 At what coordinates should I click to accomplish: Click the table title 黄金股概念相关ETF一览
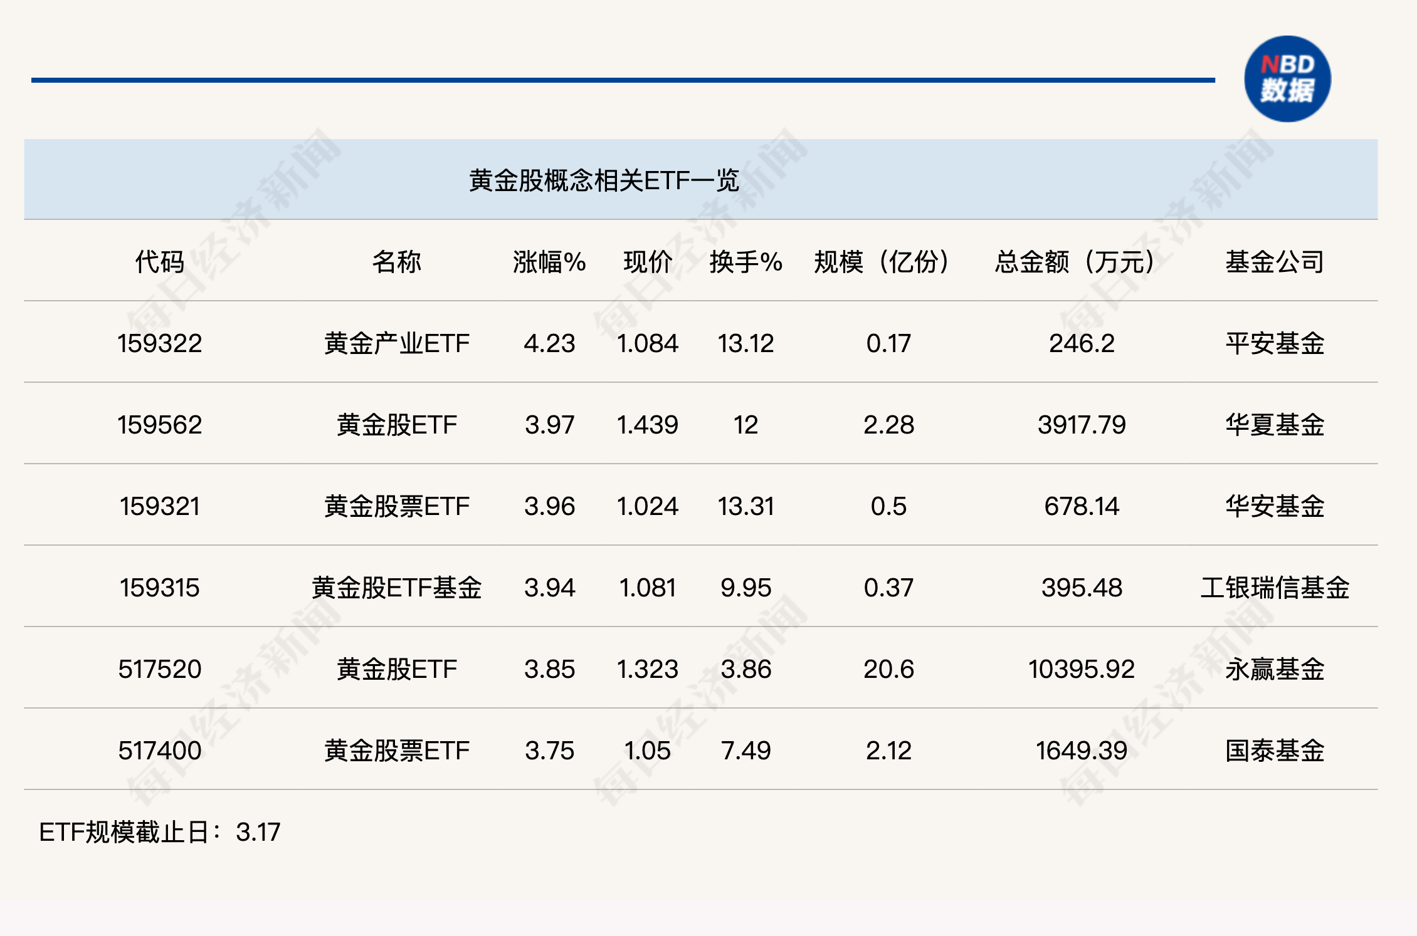[x=604, y=180]
